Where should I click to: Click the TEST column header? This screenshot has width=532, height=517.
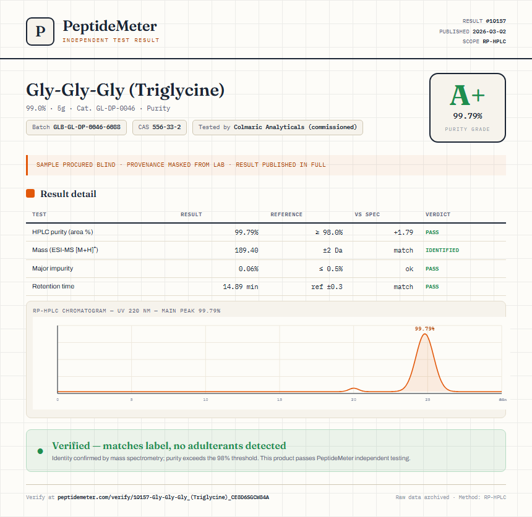pyautogui.click(x=40, y=214)
